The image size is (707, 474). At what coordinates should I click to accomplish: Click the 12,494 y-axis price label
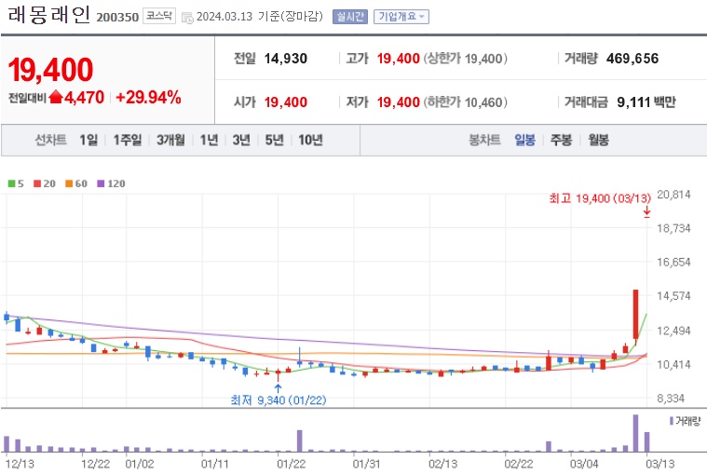(673, 331)
